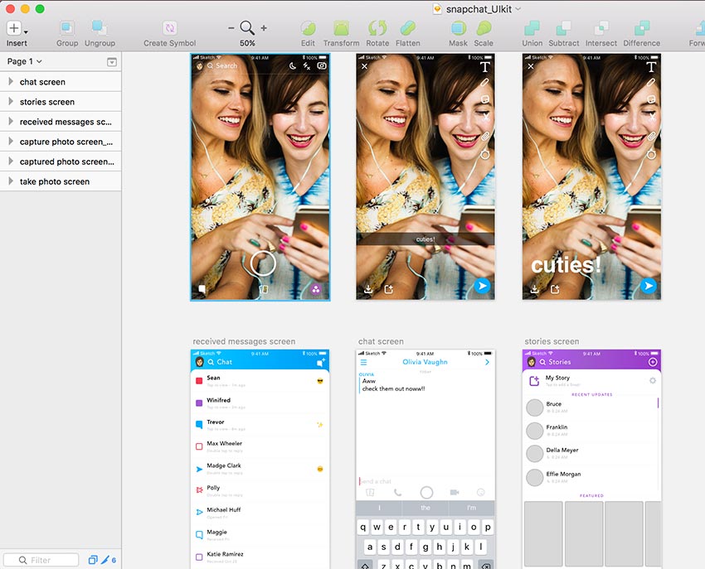Click inside the Filter field
This screenshot has width=705, height=569.
tap(41, 559)
